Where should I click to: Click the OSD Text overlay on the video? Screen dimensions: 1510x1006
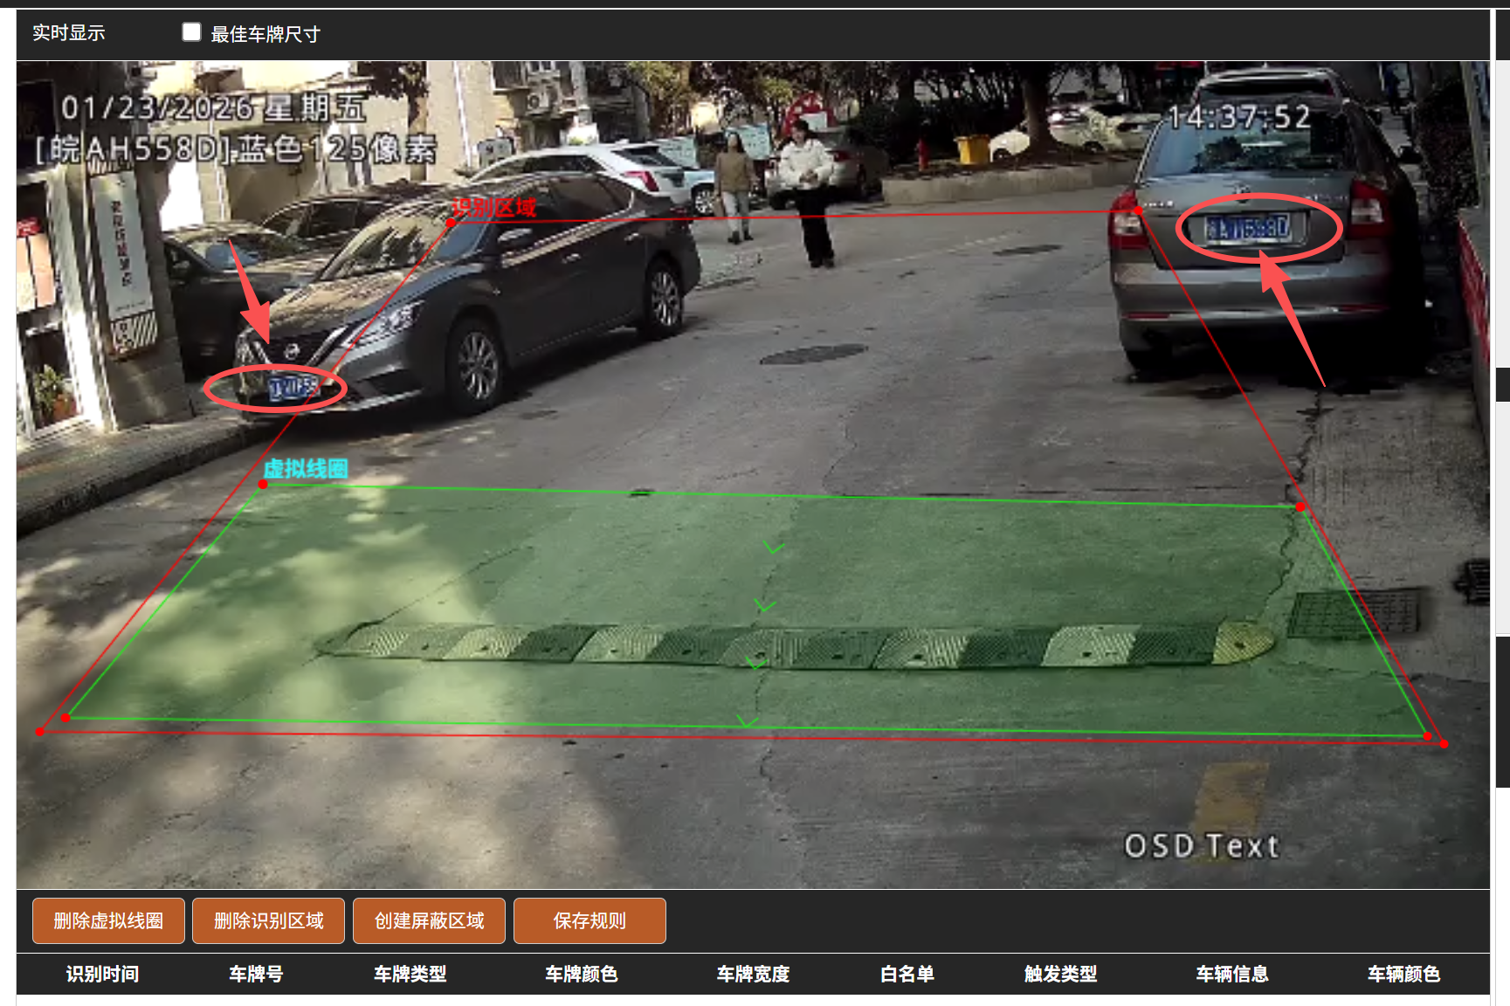pos(1201,845)
